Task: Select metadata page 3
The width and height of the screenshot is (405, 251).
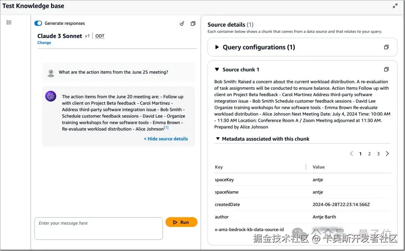Action: (378, 154)
